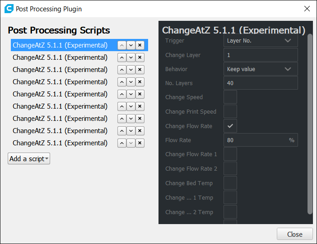Viewport: 317px width, 244px height.
Task: Move the eighth ChangeAtZ script down
Action: 131,131
